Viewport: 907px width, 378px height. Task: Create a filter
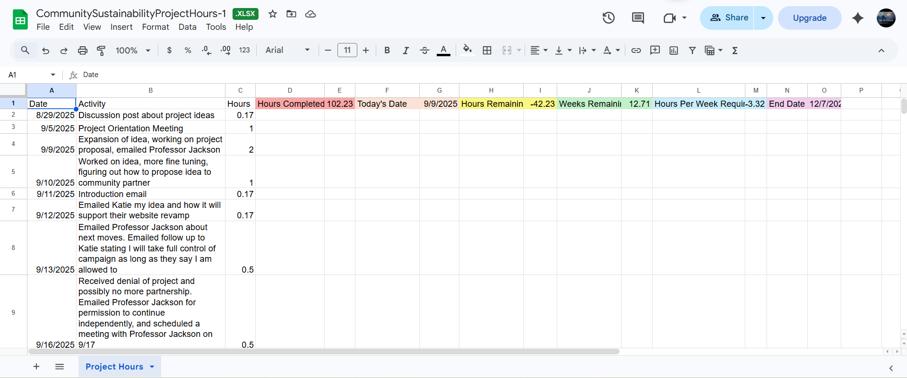[692, 51]
